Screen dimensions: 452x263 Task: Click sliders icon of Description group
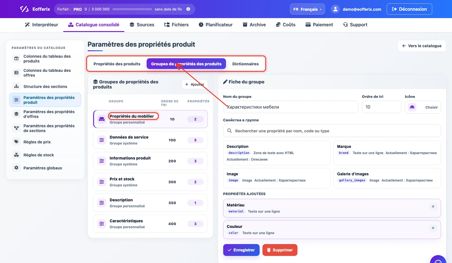tap(102, 203)
